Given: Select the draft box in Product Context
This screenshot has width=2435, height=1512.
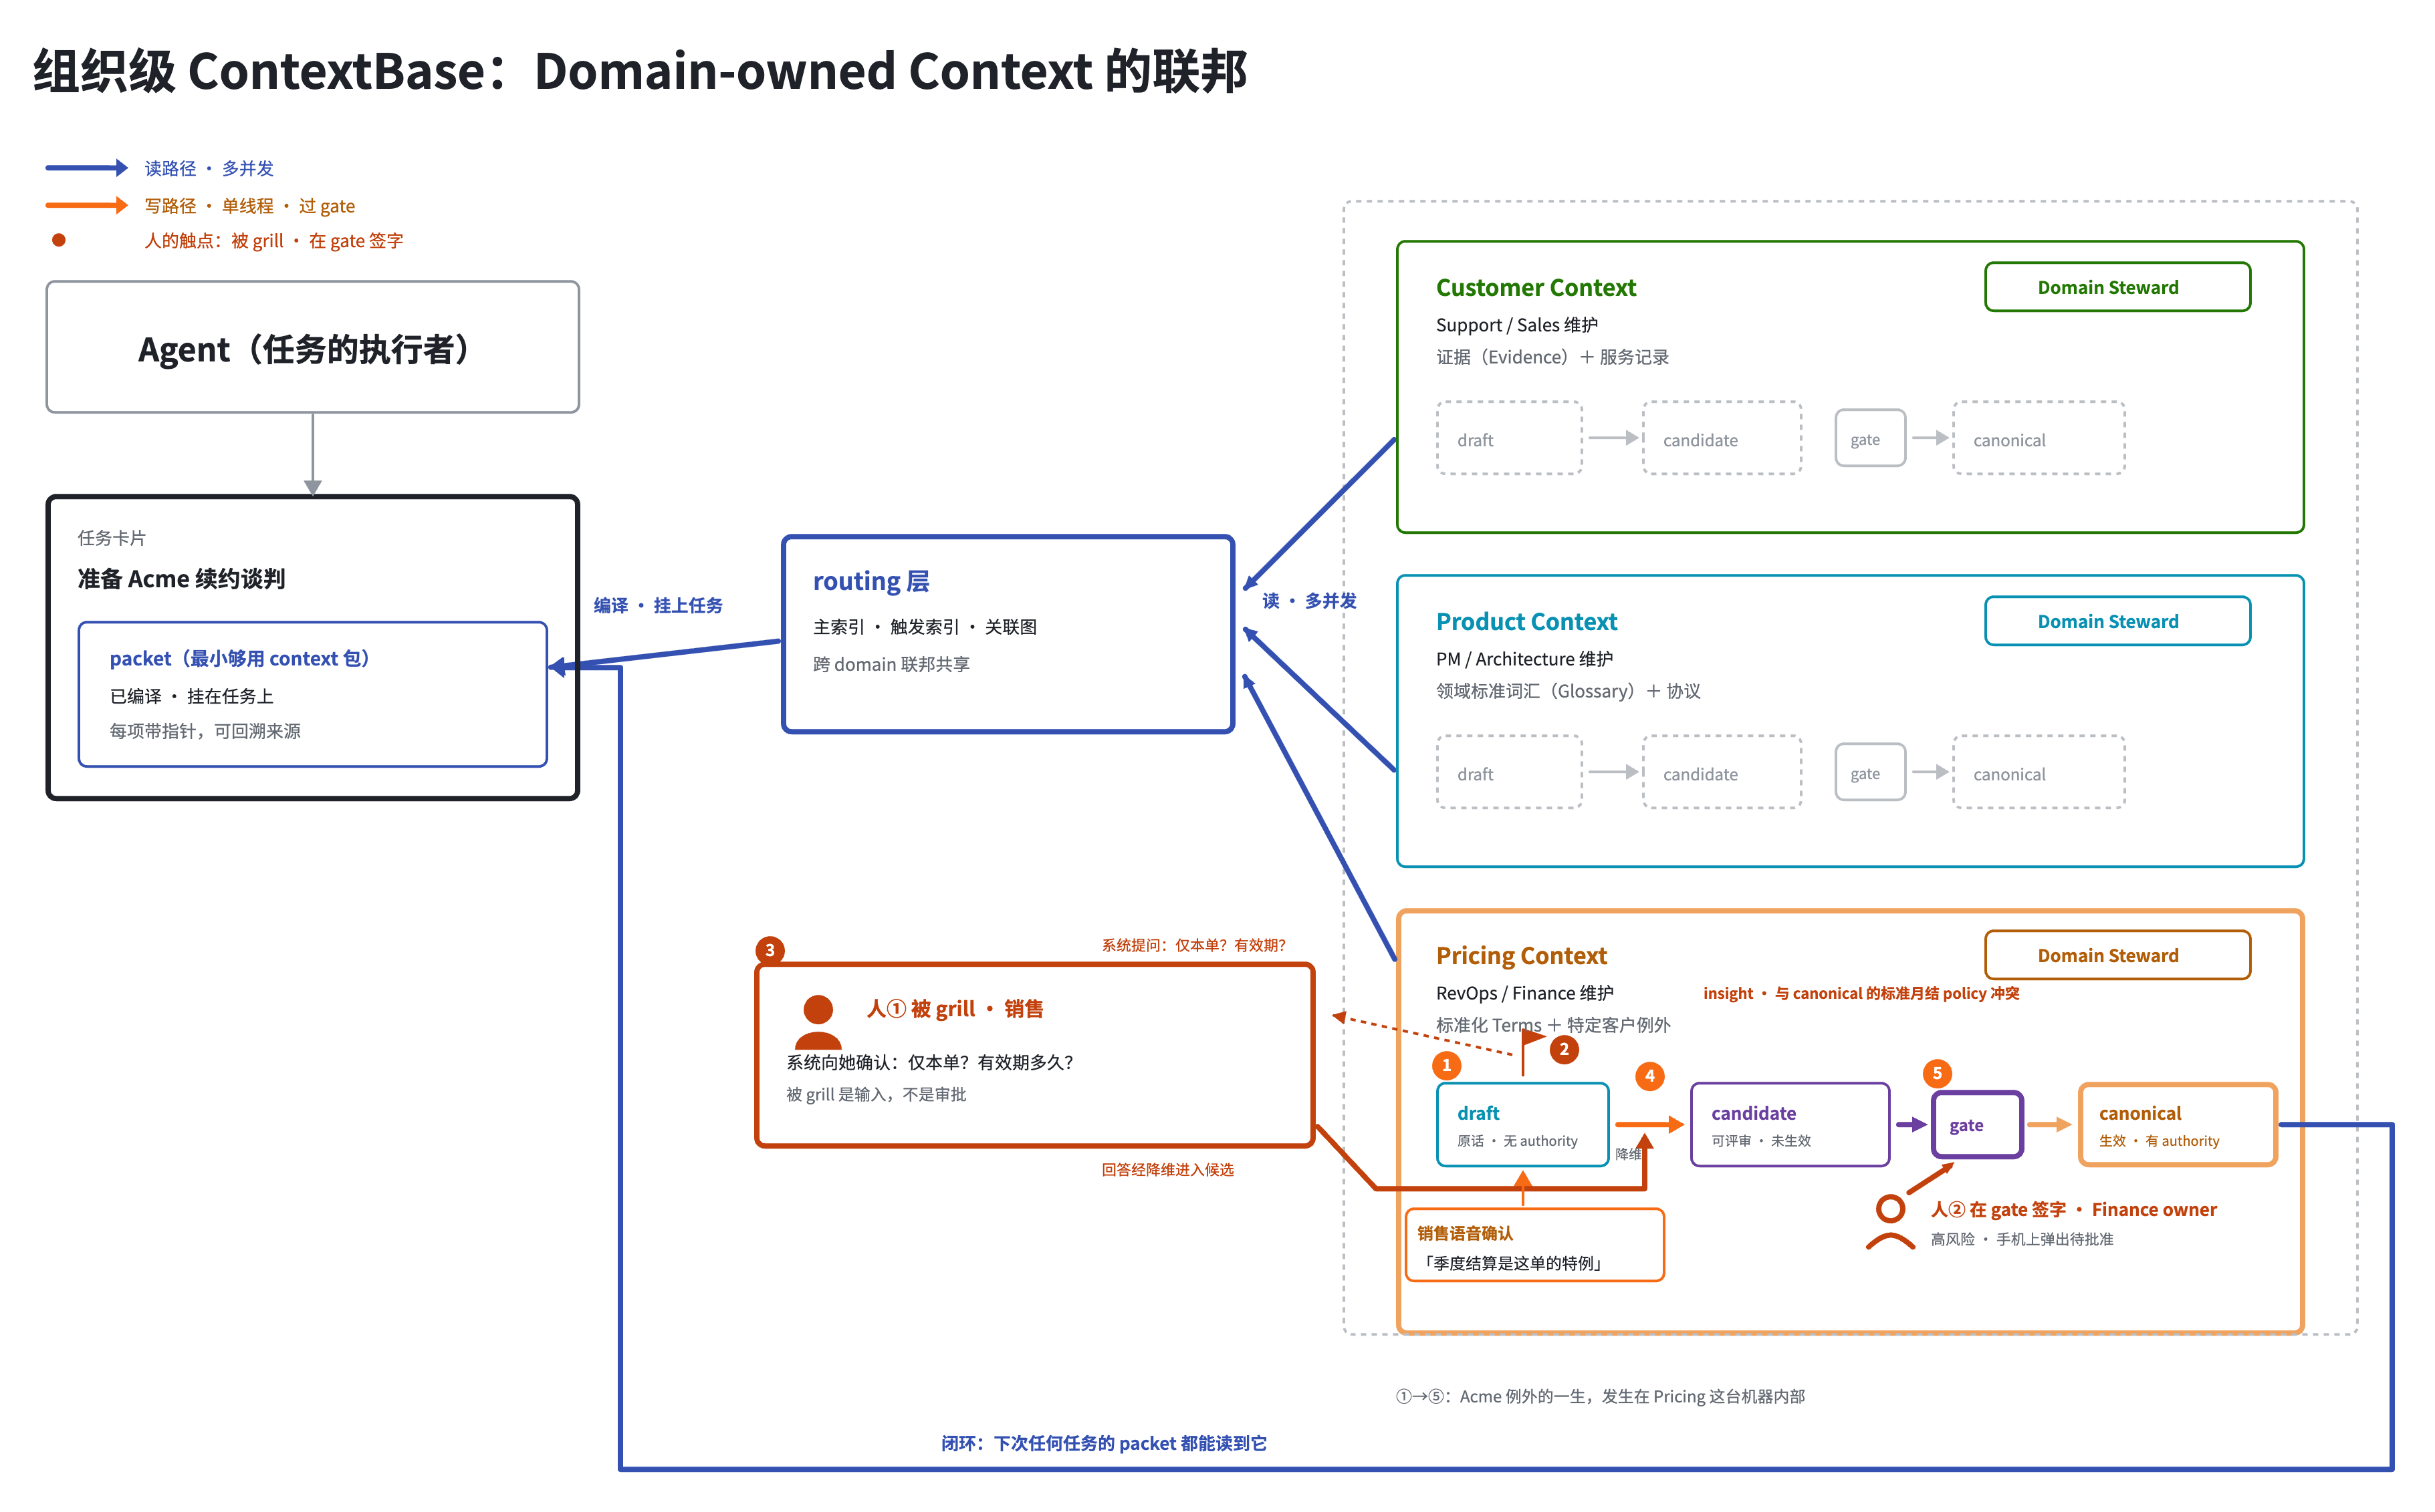Looking at the screenshot, I should (x=1508, y=772).
